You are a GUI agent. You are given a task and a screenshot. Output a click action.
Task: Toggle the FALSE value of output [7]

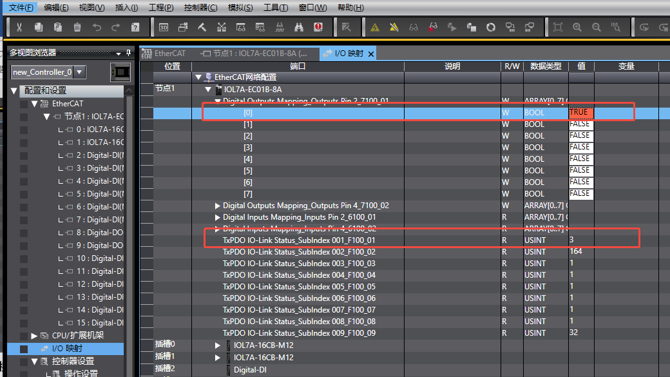tap(580, 193)
